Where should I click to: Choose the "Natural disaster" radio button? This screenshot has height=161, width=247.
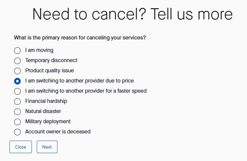click(17, 112)
